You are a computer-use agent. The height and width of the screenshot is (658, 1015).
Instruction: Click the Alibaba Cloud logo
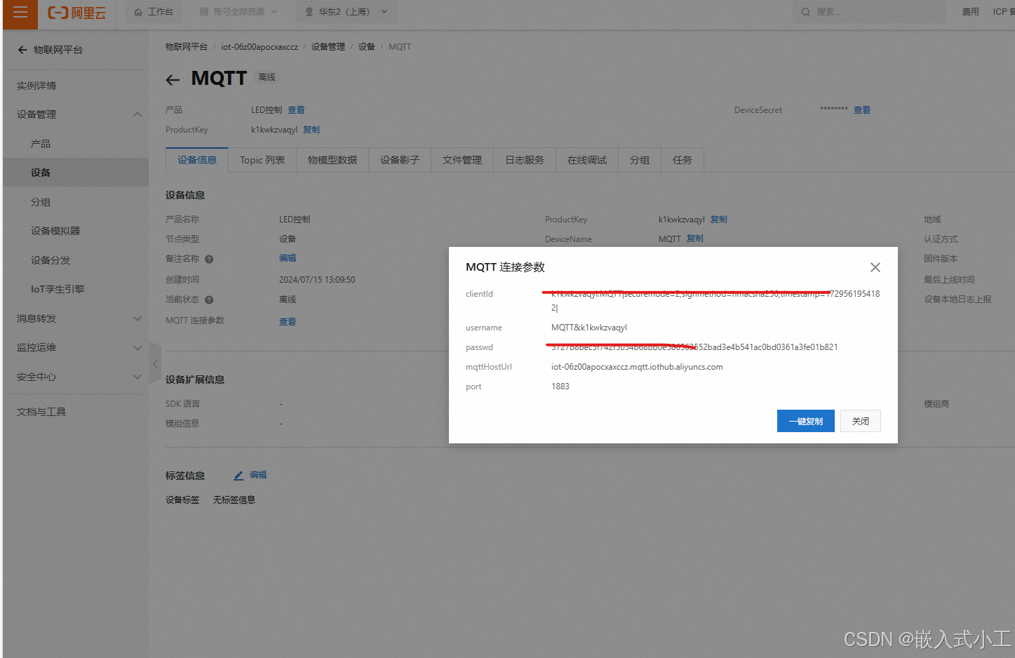[76, 12]
